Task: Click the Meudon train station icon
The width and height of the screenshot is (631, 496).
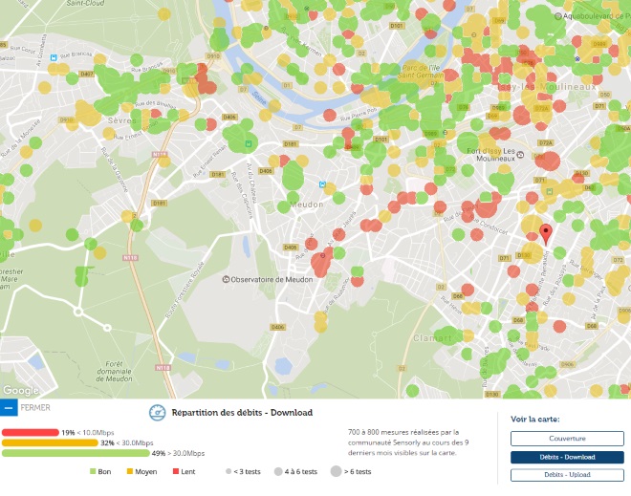Action: [322, 185]
